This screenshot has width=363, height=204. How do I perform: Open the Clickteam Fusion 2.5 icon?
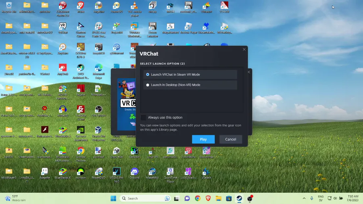(x=63, y=9)
